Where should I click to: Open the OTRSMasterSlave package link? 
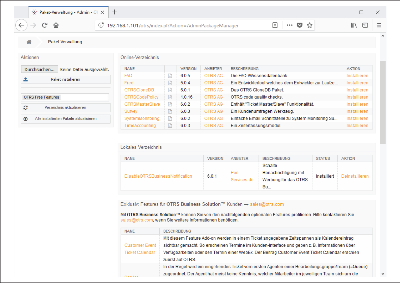[142, 104]
